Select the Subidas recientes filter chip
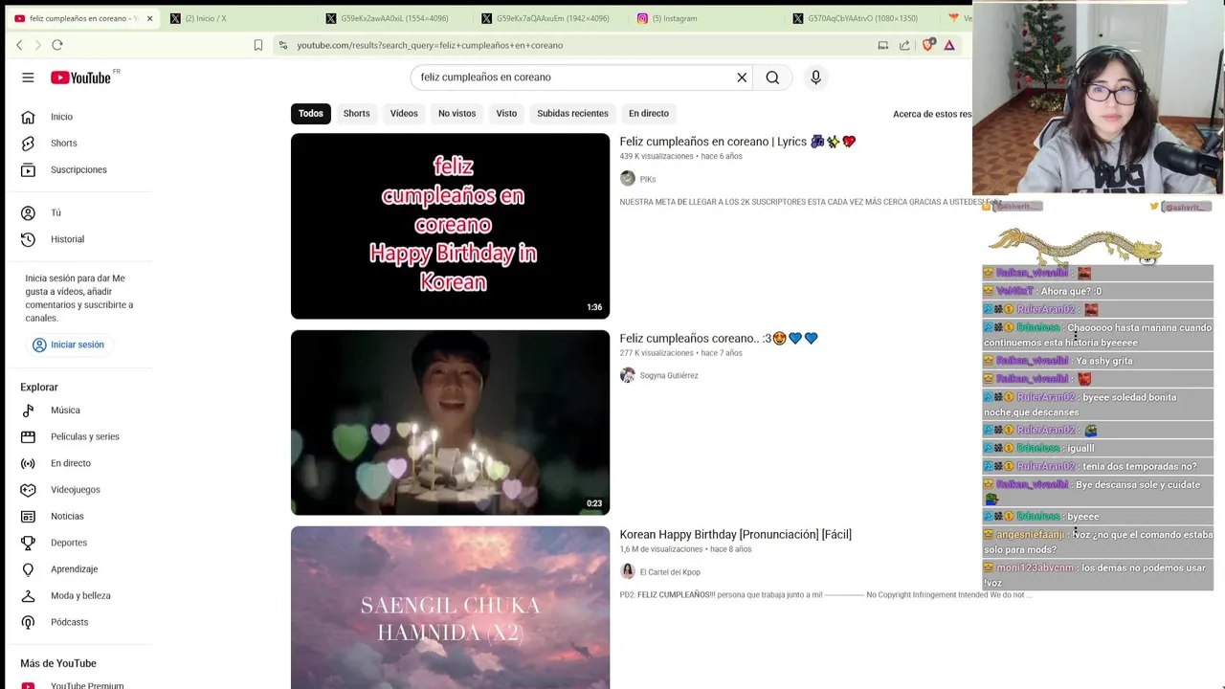 (572, 114)
